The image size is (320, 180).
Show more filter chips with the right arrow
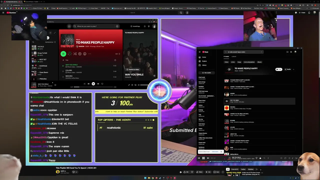pyautogui.click(x=260, y=169)
